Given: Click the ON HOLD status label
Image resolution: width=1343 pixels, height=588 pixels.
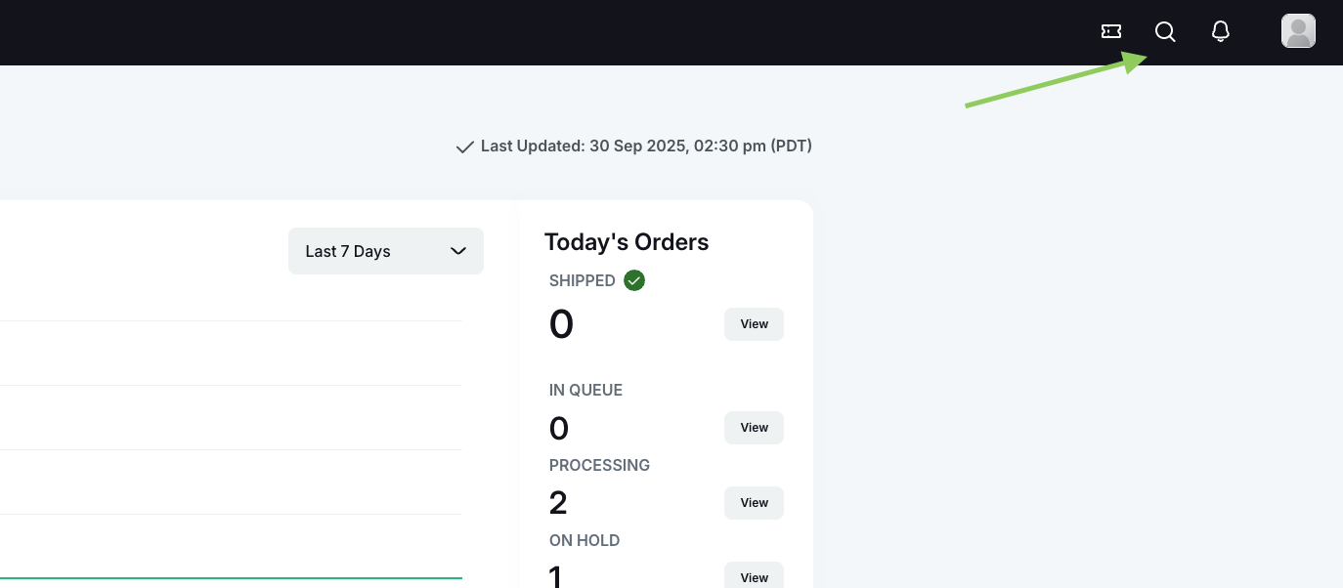Looking at the screenshot, I should point(585,540).
